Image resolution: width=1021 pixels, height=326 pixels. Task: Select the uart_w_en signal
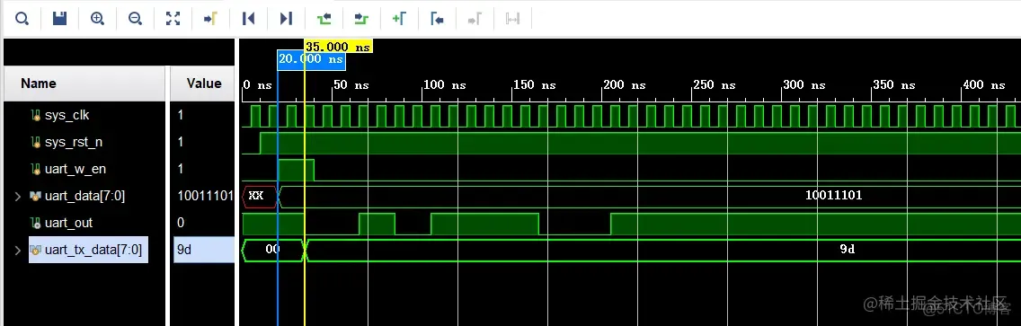pos(75,169)
